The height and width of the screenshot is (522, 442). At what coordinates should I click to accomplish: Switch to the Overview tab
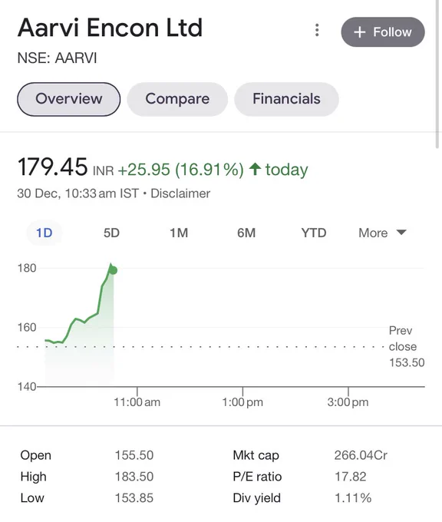68,99
